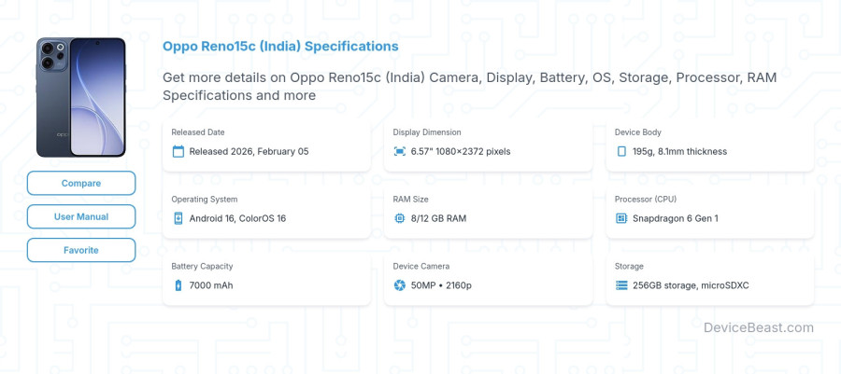Open the Oppo Reno15c (India) Specifications heading link

point(280,46)
